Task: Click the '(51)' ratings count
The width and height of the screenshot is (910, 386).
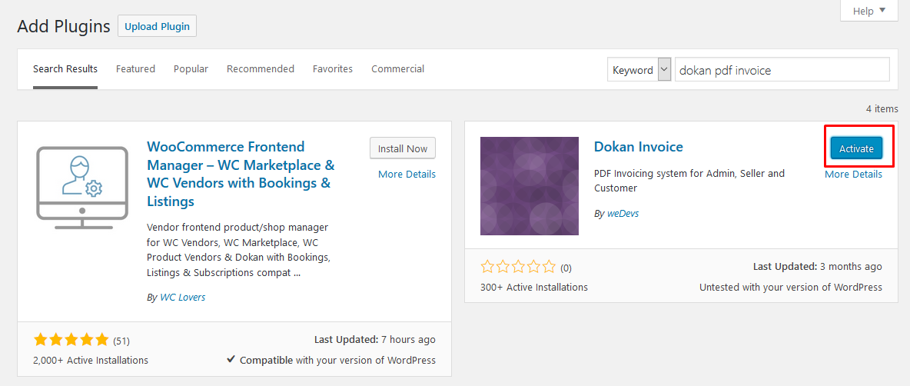Action: 121,341
